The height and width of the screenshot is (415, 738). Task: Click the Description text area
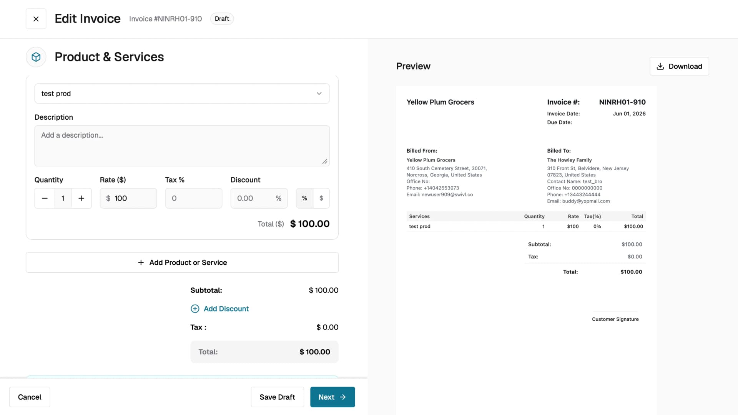point(182,146)
